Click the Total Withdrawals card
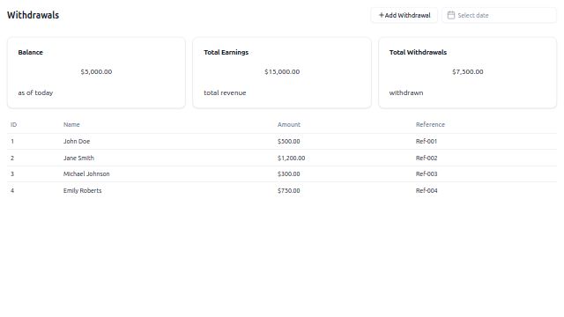The width and height of the screenshot is (564, 317). point(468,72)
